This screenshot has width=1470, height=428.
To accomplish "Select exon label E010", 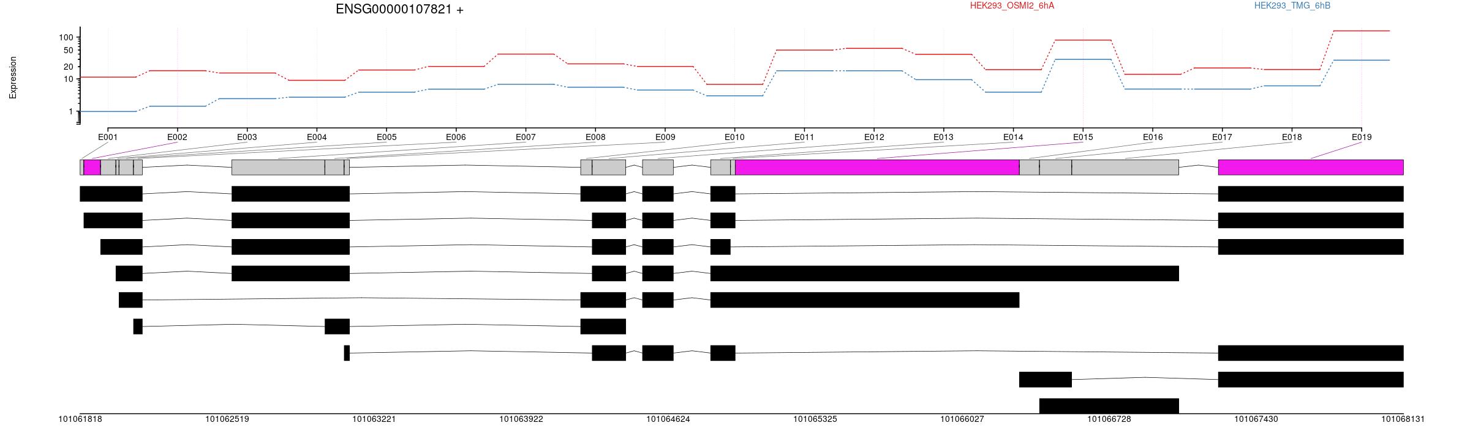I will click(x=734, y=138).
